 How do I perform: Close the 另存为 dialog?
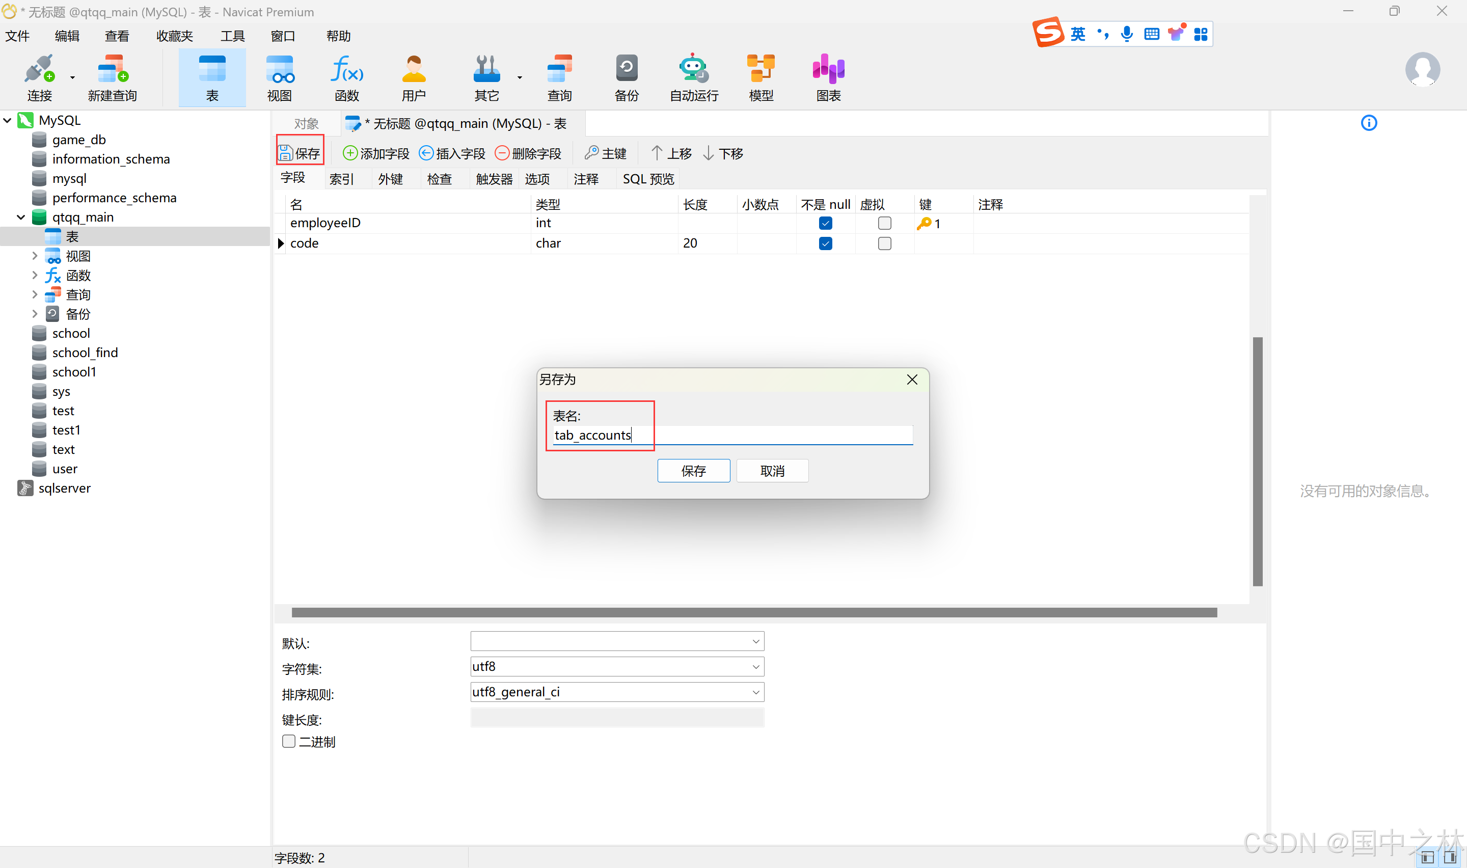click(912, 379)
